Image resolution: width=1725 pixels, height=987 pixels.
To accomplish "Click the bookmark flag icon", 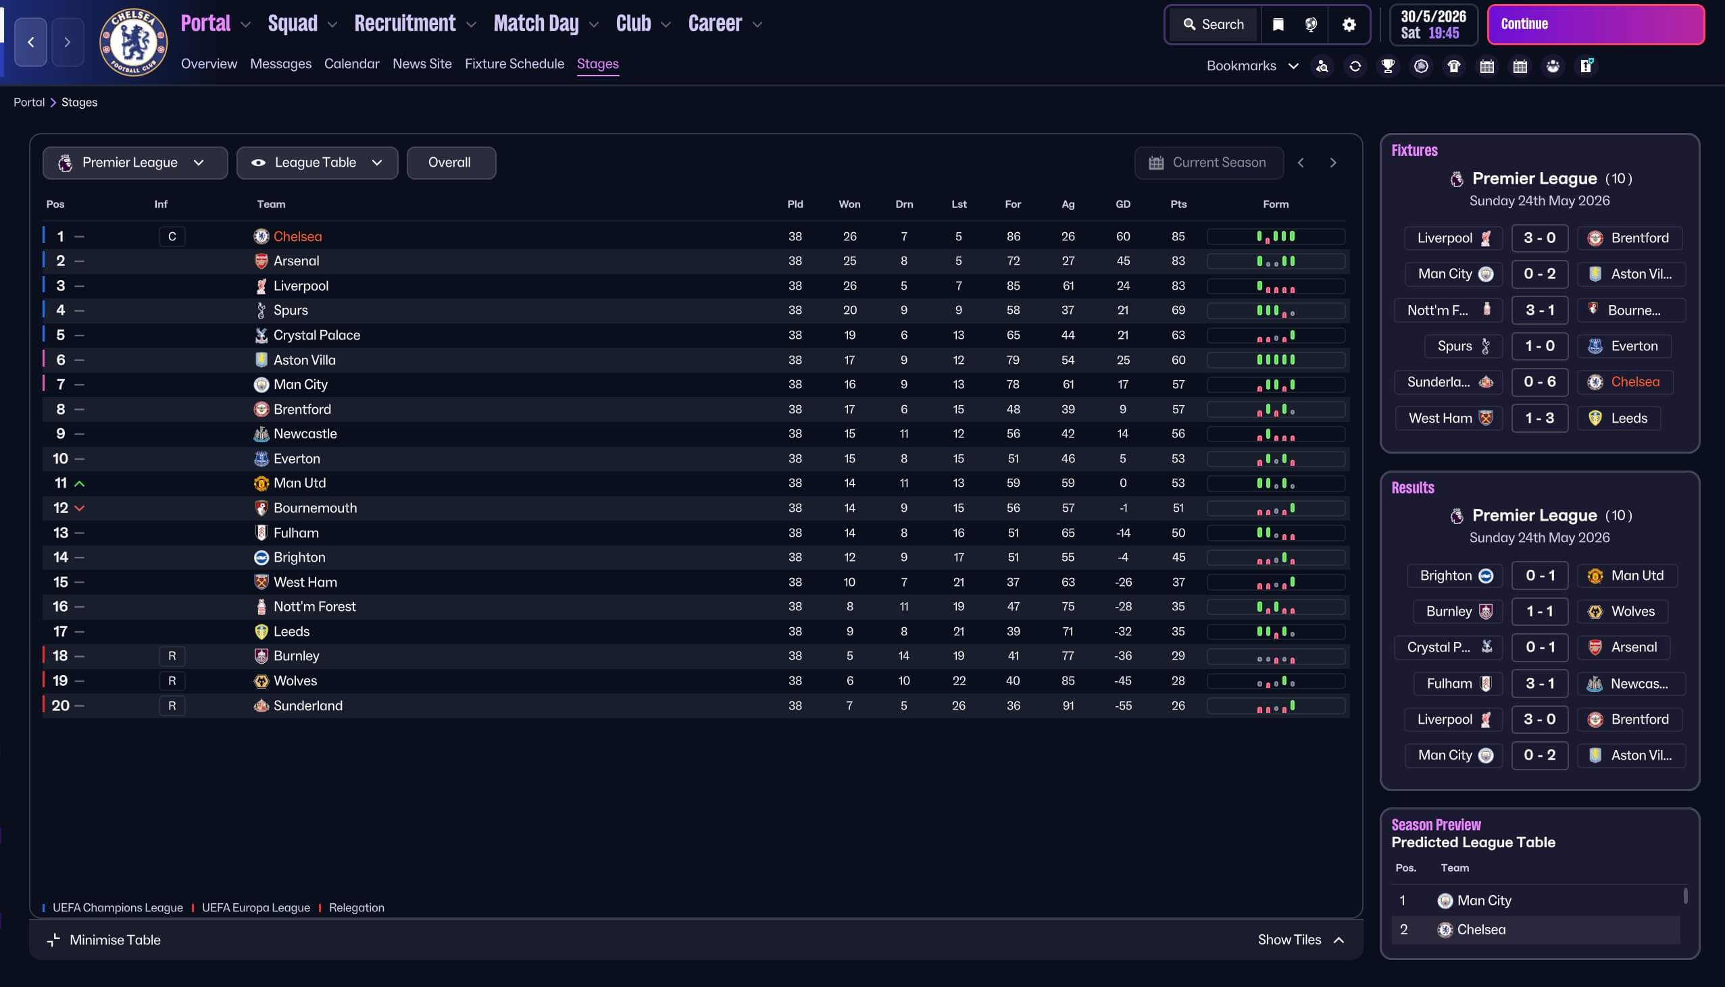I will pos(1278,24).
